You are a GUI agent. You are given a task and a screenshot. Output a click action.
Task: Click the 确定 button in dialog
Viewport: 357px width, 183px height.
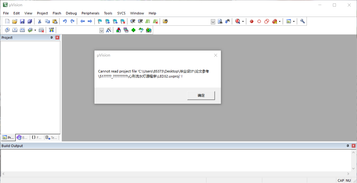pos(201,95)
